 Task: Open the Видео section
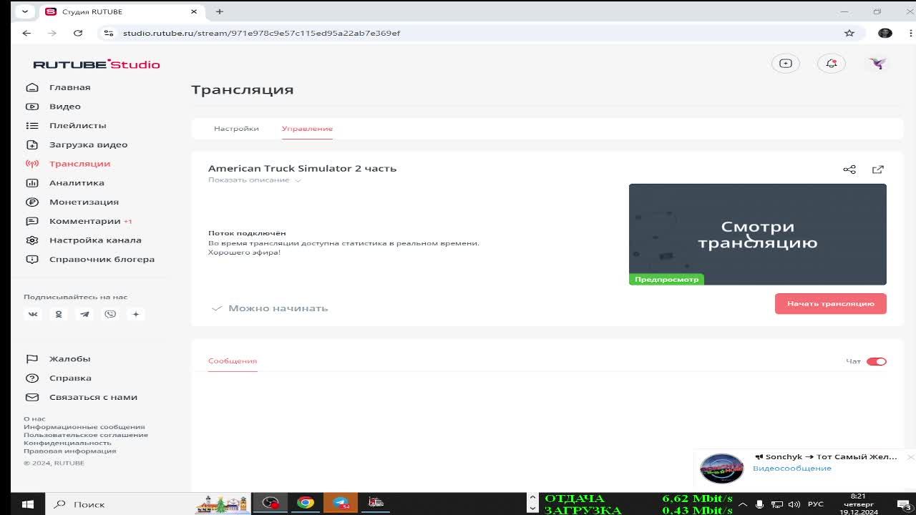64,107
